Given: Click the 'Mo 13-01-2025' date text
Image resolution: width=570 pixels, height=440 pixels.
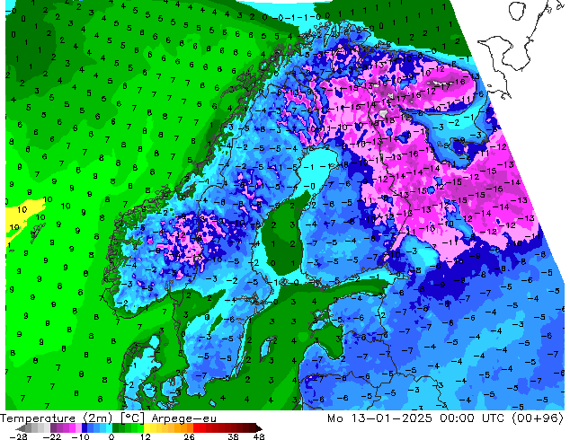Looking at the screenshot, I should pos(379,418).
